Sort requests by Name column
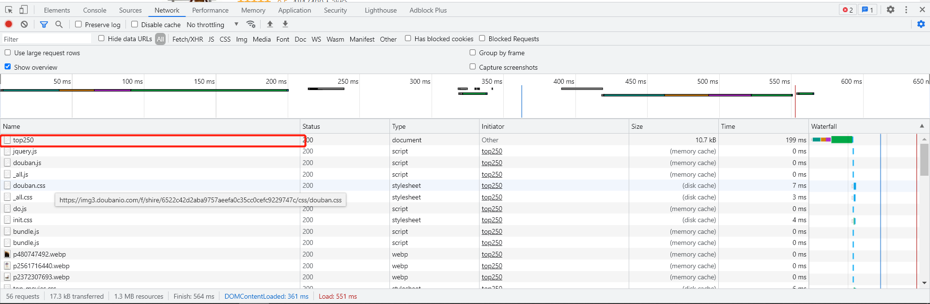Image resolution: width=930 pixels, height=304 pixels. [x=150, y=126]
